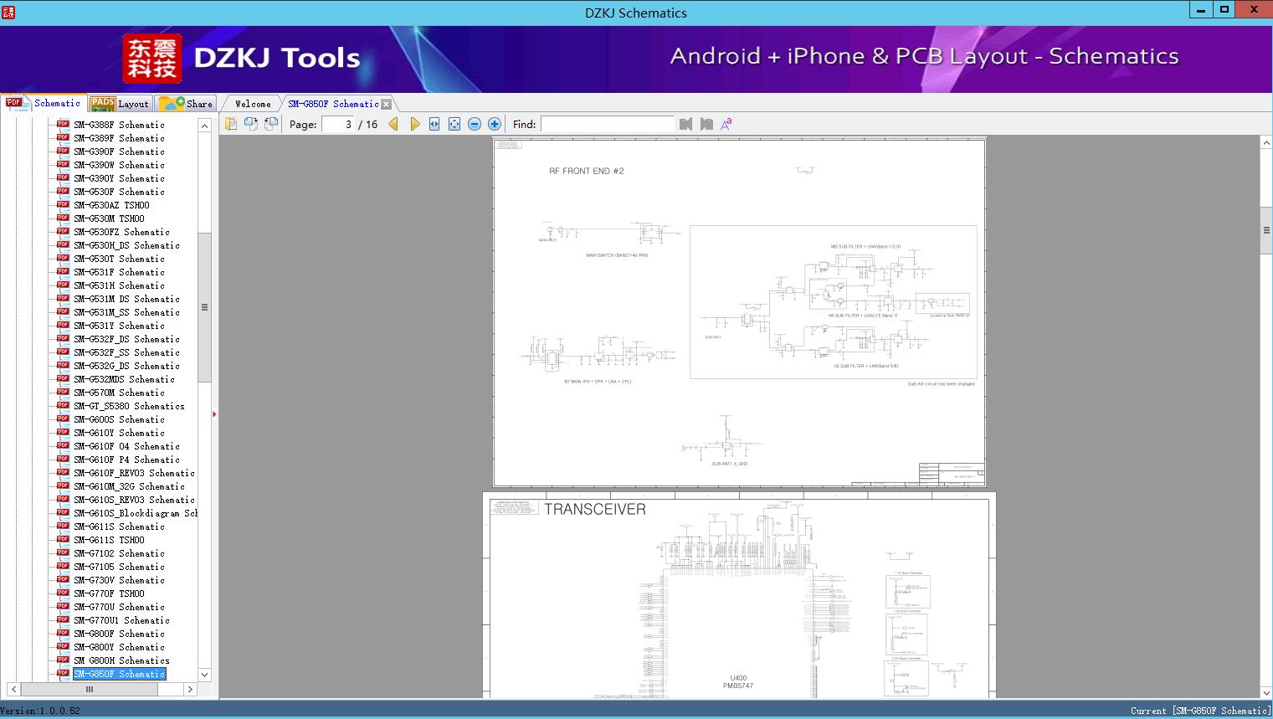Viewport: 1273px width, 719px height.
Task: Select SM-G532MDS Schematic
Action: (124, 379)
